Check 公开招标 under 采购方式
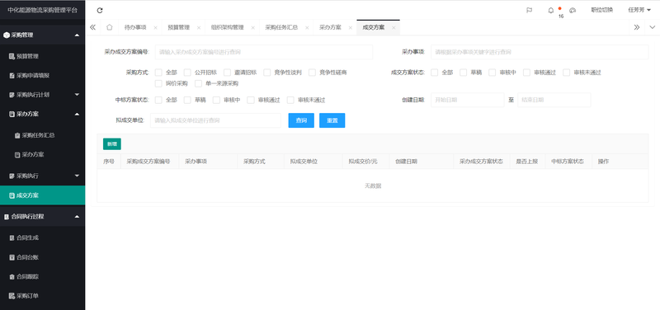 187,73
